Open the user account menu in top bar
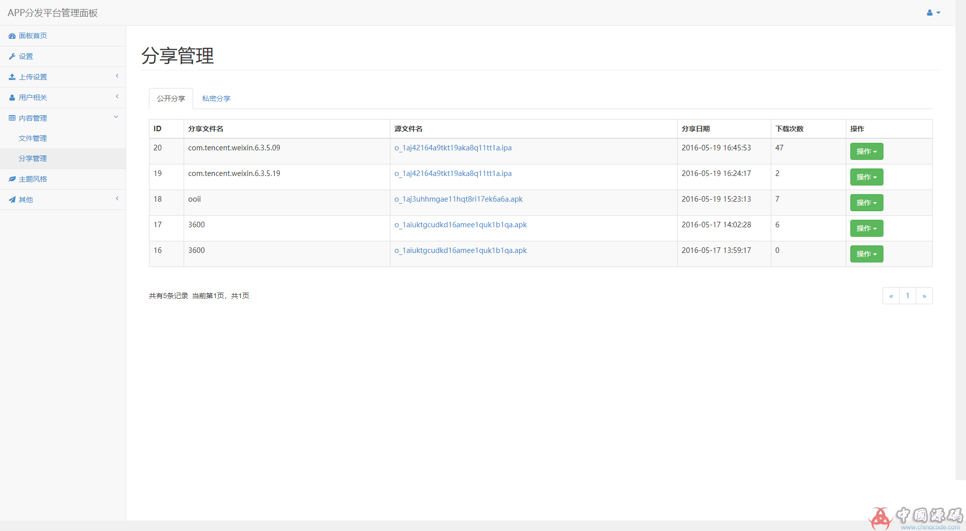This screenshot has height=531, width=966. [933, 13]
